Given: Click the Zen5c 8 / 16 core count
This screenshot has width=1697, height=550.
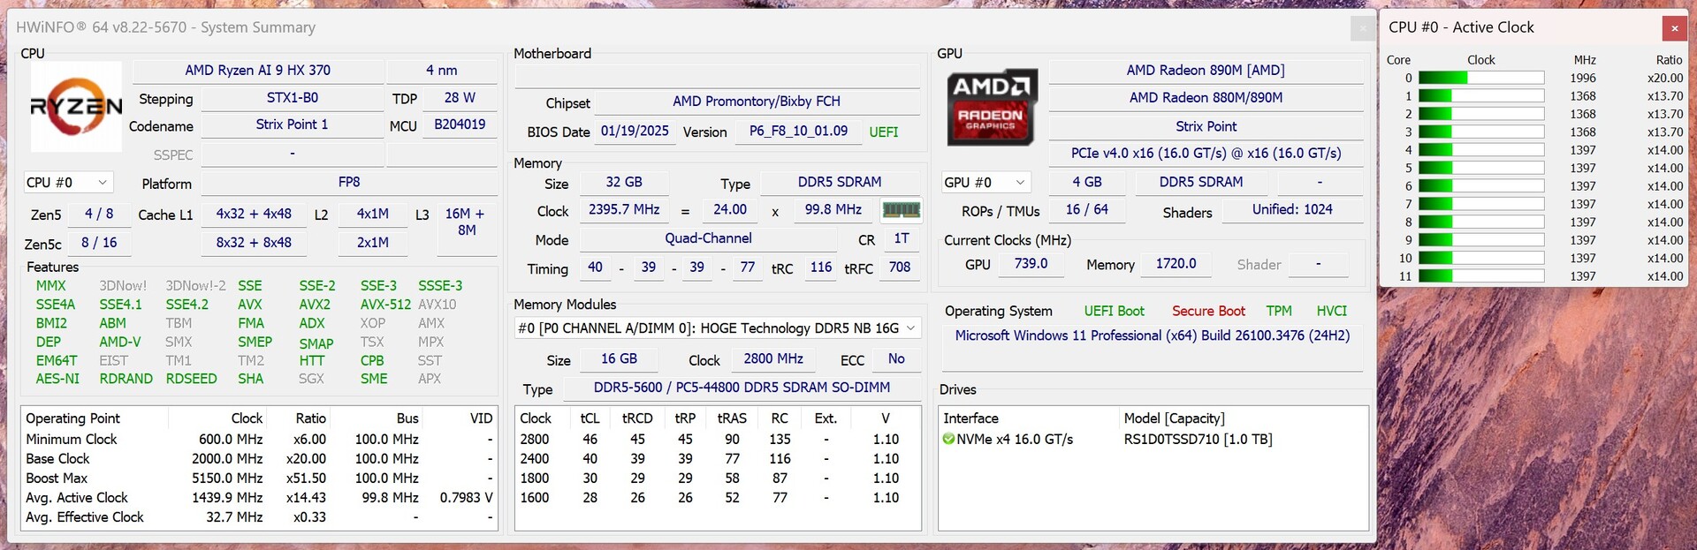Looking at the screenshot, I should click(x=99, y=242).
